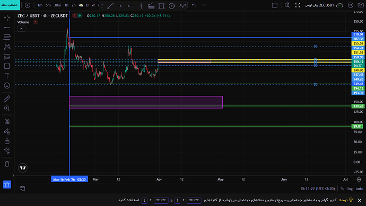Select the horizontal ray tool in floating toolbar

point(131,6)
